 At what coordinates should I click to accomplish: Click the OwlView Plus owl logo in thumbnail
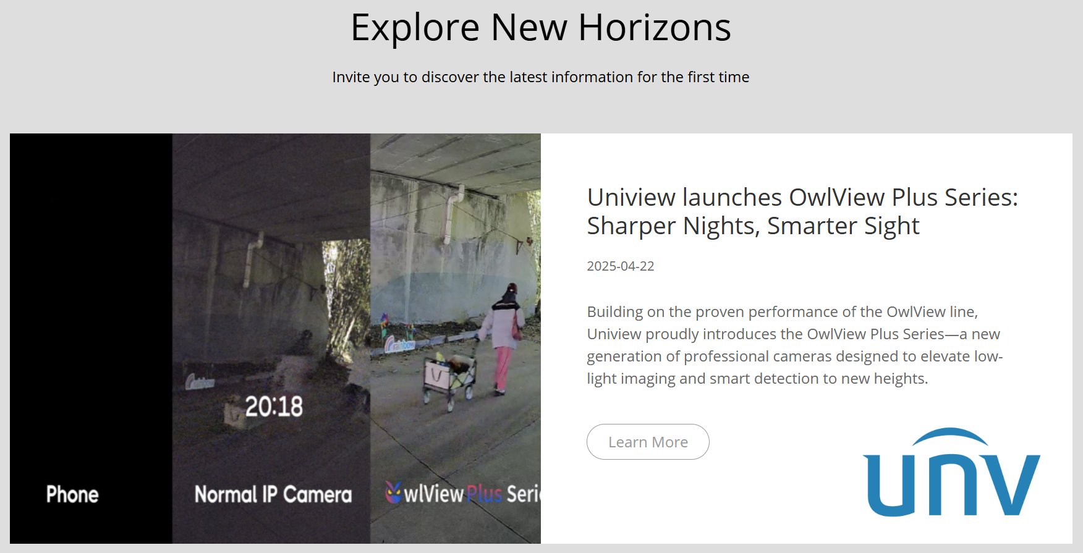(393, 492)
